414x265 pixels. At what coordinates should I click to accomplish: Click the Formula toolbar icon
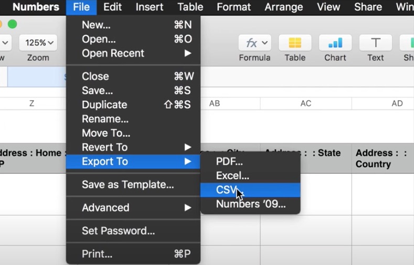(254, 43)
